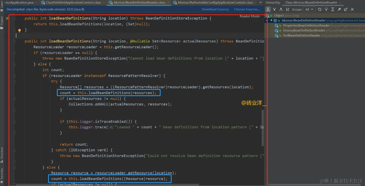Refresh the hierarchy tree
This screenshot has height=186, width=365.
tap(320, 9)
